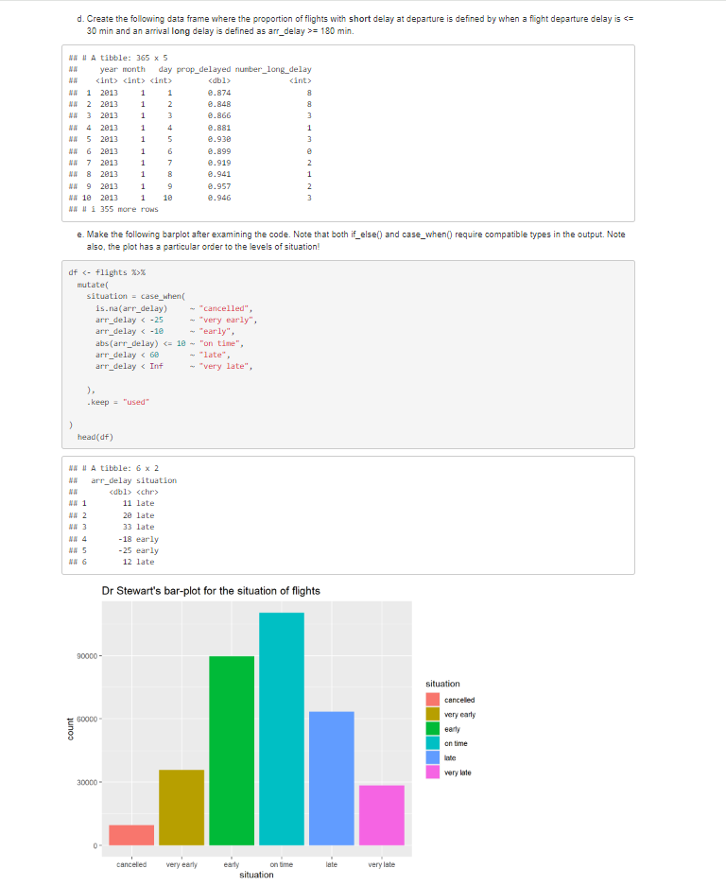
Task: Click the 'prop_delayed' column header
Action: (x=203, y=70)
